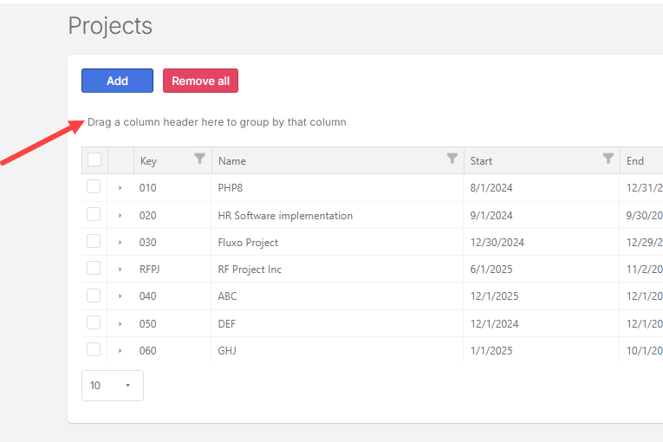
Task: Select the checkbox for RFPJ row
Action: coord(94,269)
